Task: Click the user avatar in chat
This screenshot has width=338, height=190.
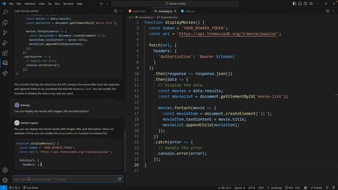Action: 16,105
